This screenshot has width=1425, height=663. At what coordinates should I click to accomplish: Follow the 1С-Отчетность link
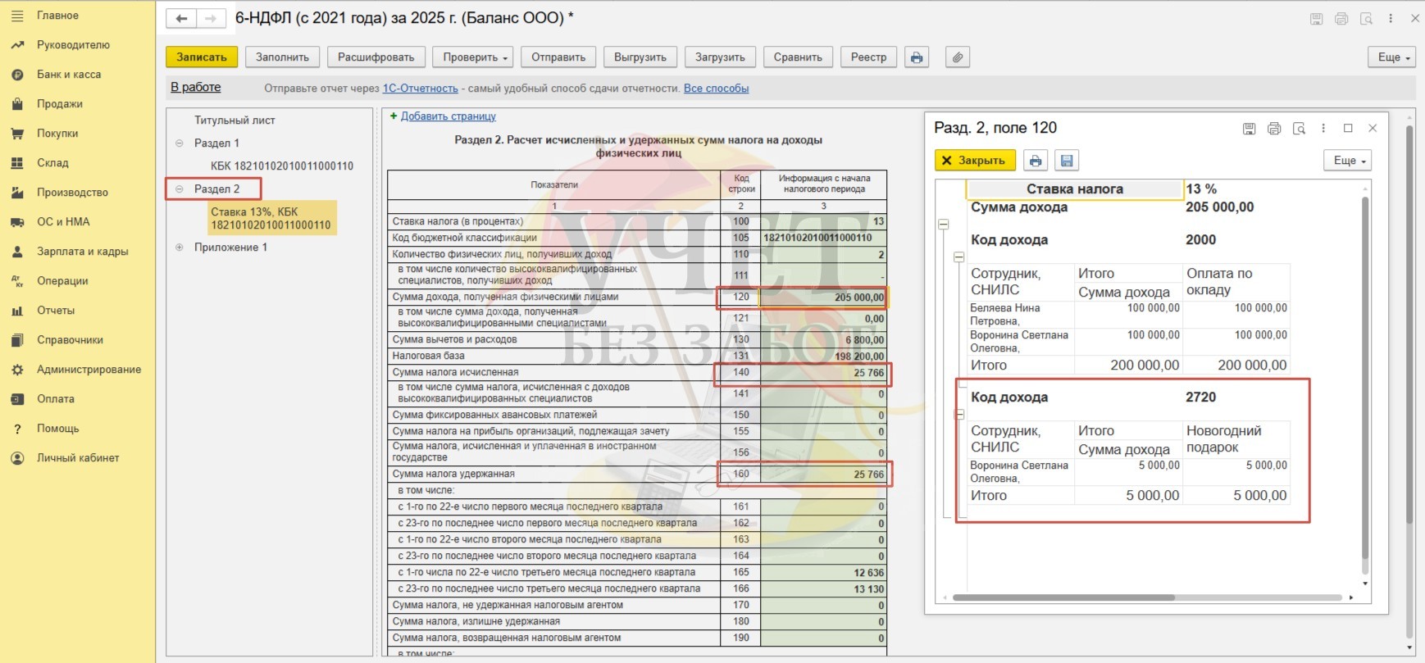coord(420,89)
